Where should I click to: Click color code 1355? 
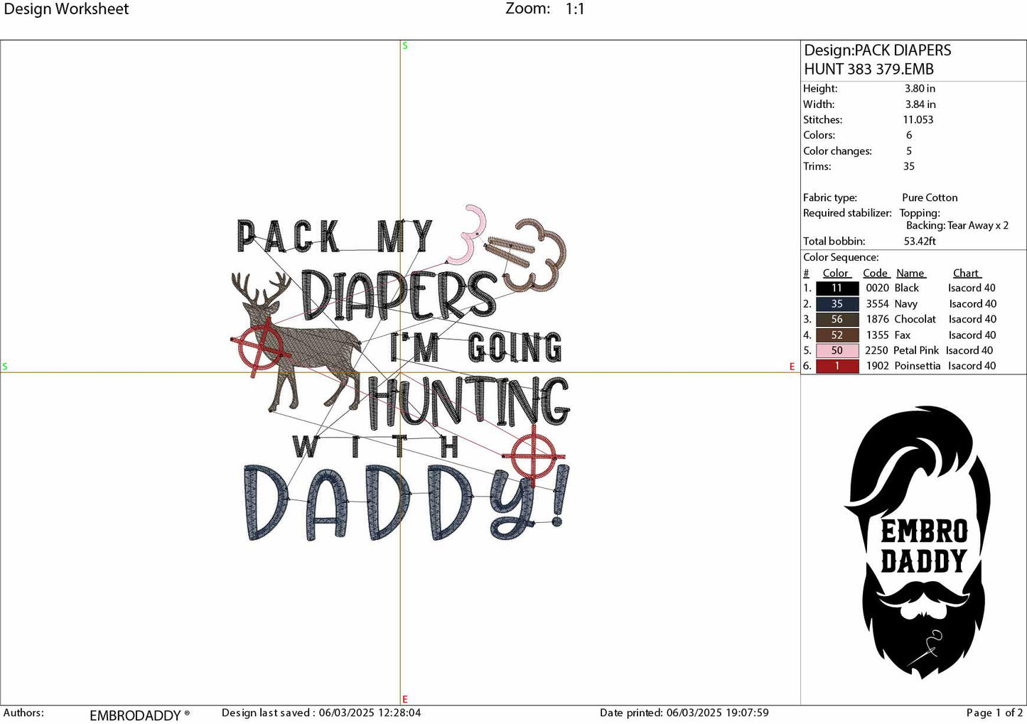pos(877,335)
